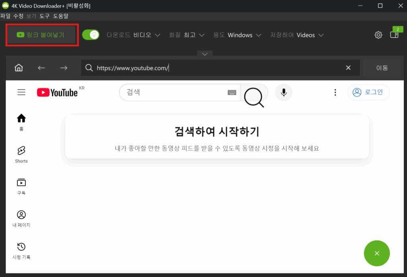Click the 이동 (Go) button
The width and height of the screenshot is (407, 277).
point(382,68)
